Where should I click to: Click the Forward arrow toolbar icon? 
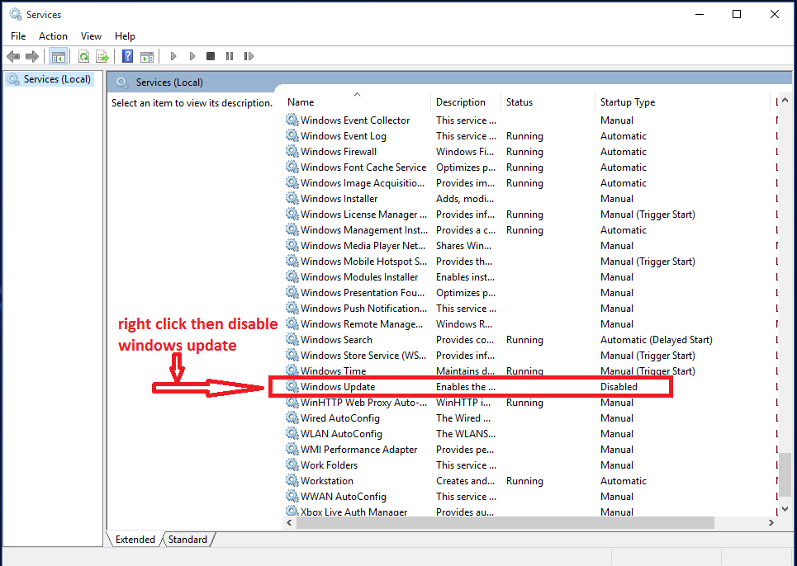tap(32, 56)
